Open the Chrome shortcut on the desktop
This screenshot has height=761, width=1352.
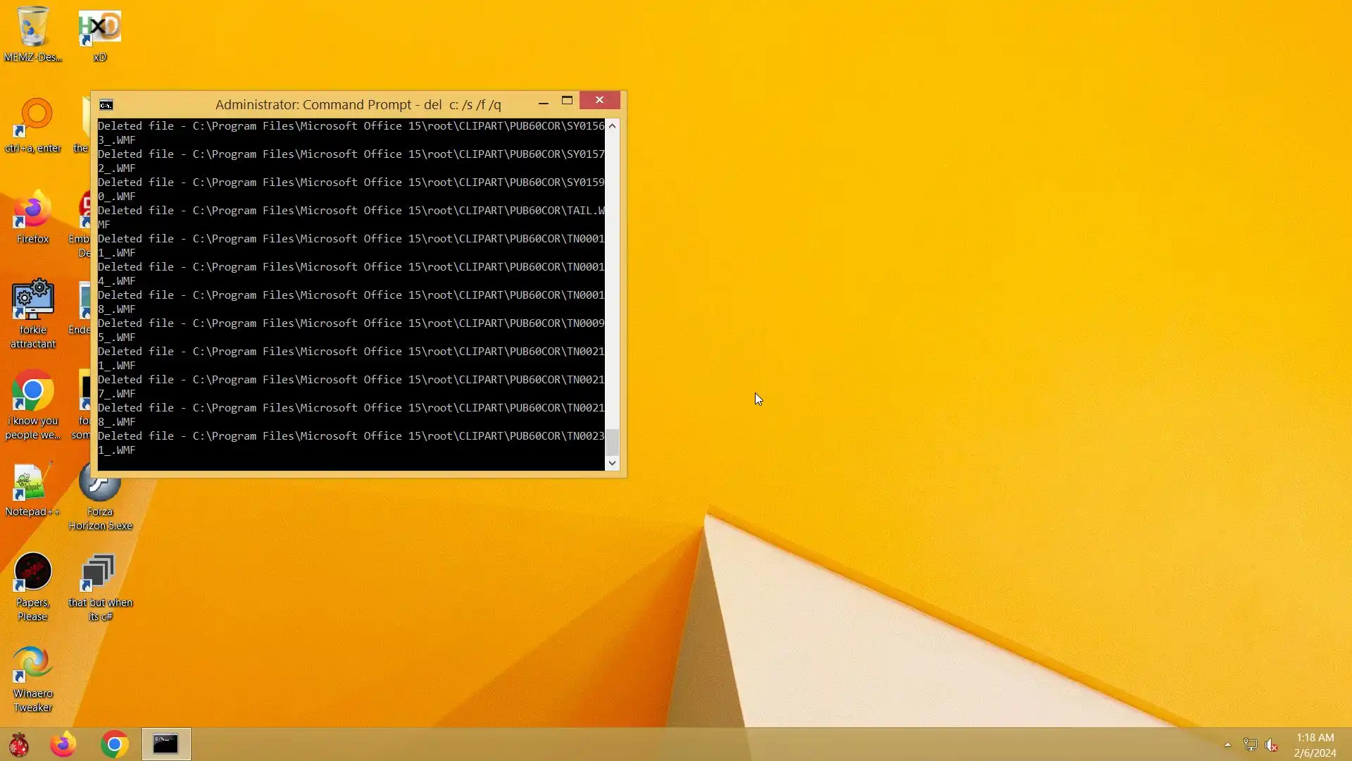(x=32, y=392)
